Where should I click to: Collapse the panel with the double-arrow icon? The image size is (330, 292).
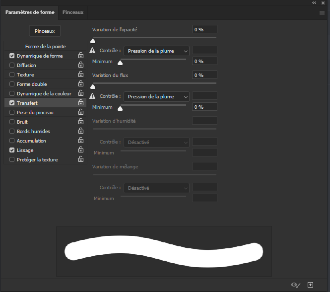pyautogui.click(x=314, y=3)
